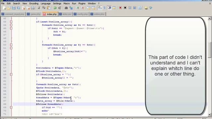The height and width of the screenshot is (119, 212).
Task: Open Find with the binoculars icon
Action: [66, 8]
